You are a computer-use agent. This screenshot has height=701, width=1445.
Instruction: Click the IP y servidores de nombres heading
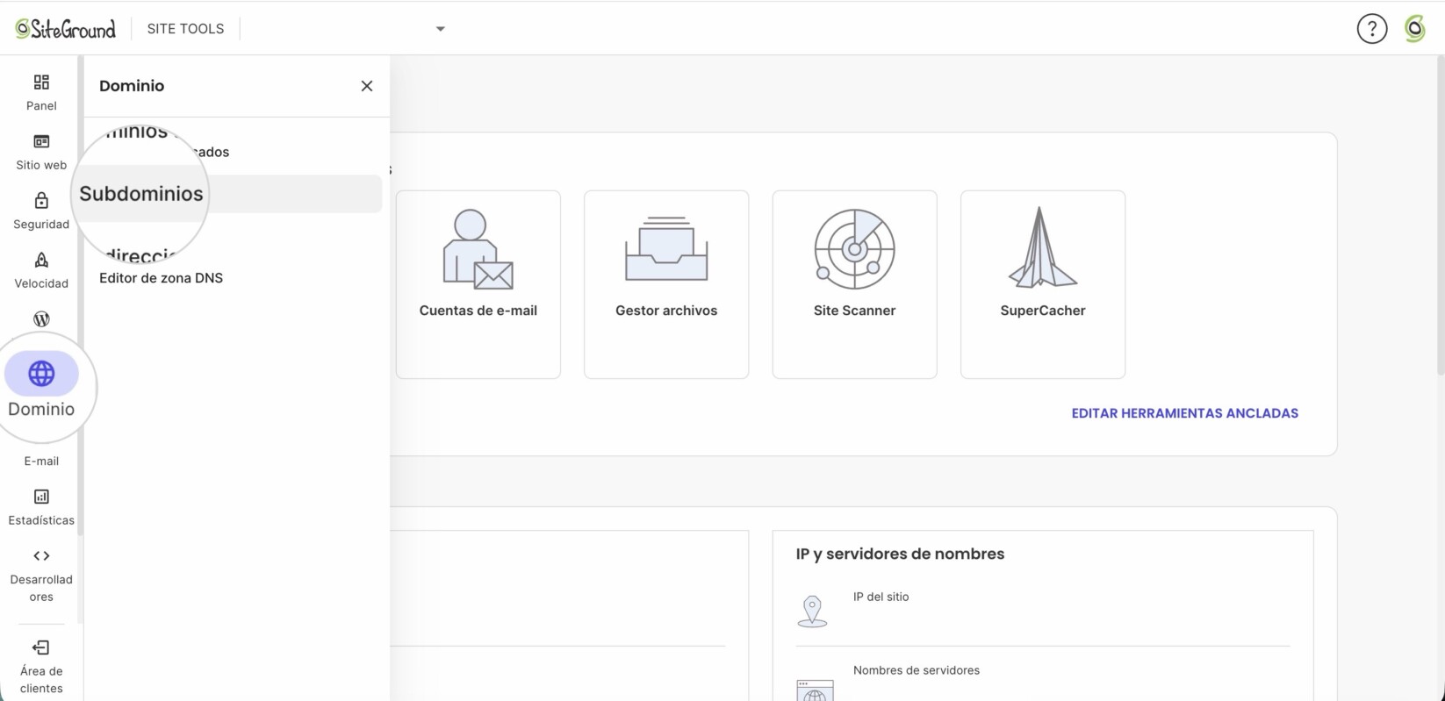[900, 554]
